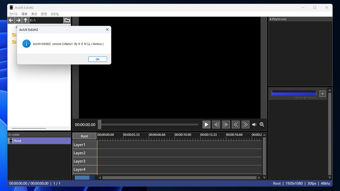Go forward in the file browser
The width and height of the screenshot is (340, 191).
(x=18, y=20)
